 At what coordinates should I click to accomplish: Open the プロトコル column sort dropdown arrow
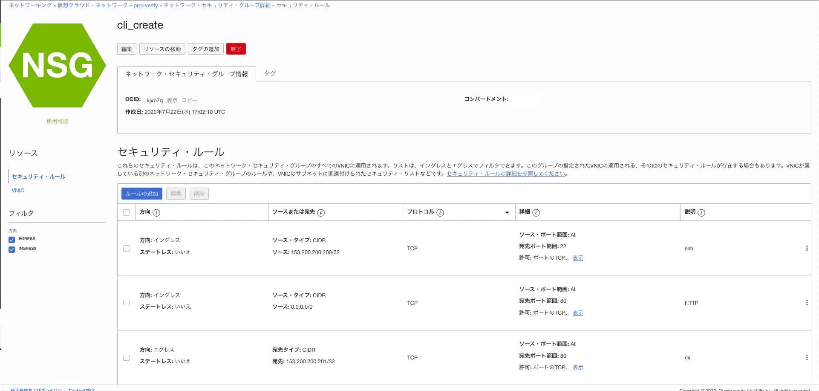[x=507, y=212]
